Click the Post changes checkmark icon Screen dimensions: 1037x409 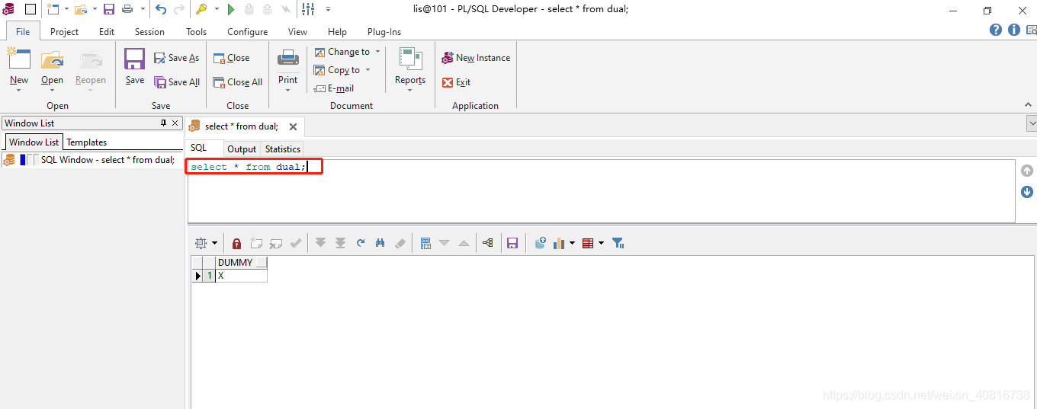296,243
